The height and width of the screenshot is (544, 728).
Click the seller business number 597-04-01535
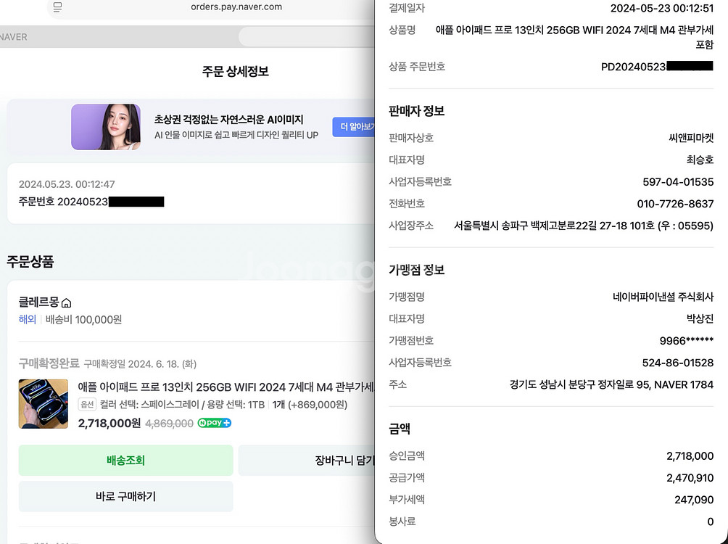(x=678, y=181)
